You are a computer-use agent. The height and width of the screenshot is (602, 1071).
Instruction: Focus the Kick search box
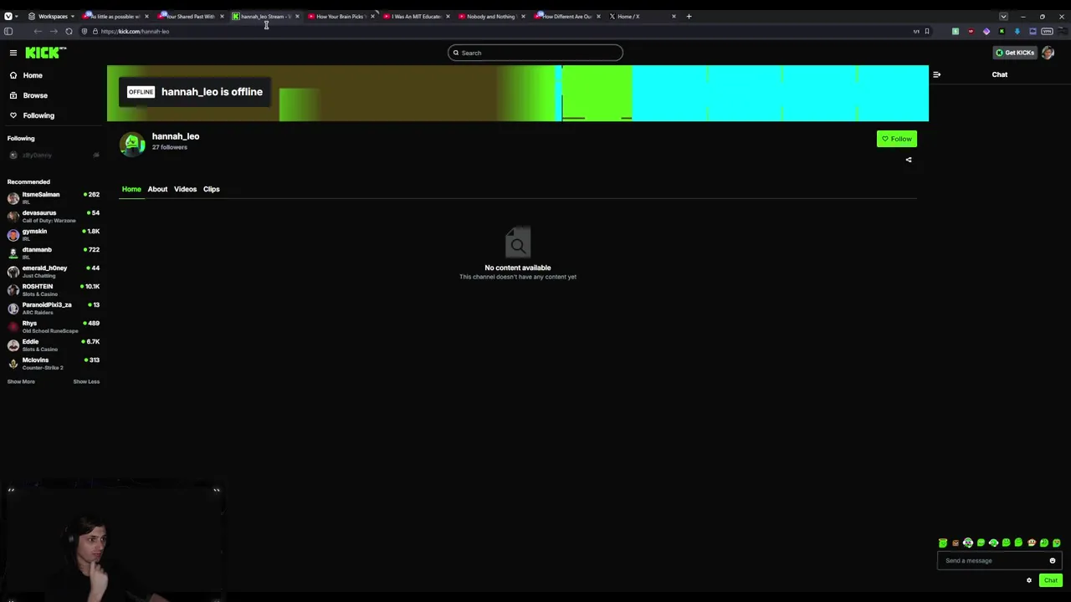coord(535,53)
